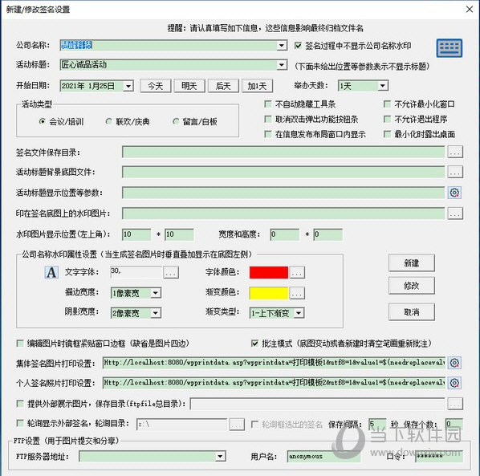Click the watermark X position field showing first 10
Viewport: 480px width, 476px height.
pos(136,234)
